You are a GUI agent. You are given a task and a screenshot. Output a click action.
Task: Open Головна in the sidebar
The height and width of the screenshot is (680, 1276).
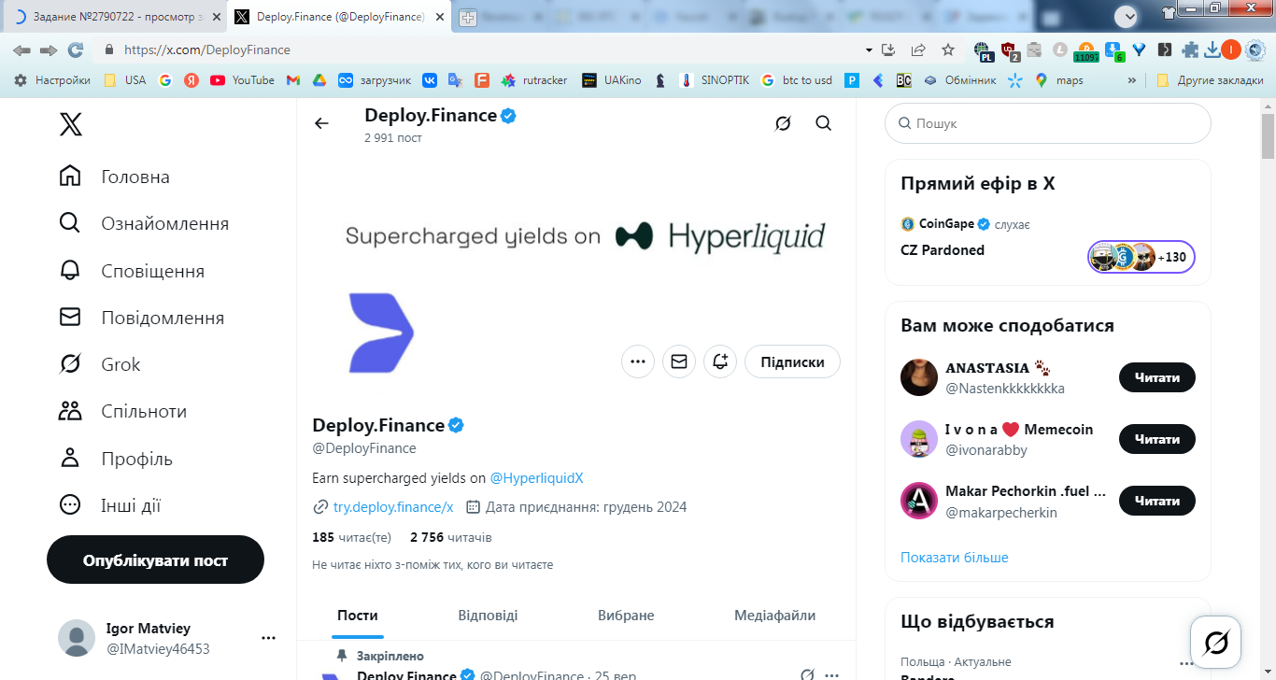(x=115, y=177)
